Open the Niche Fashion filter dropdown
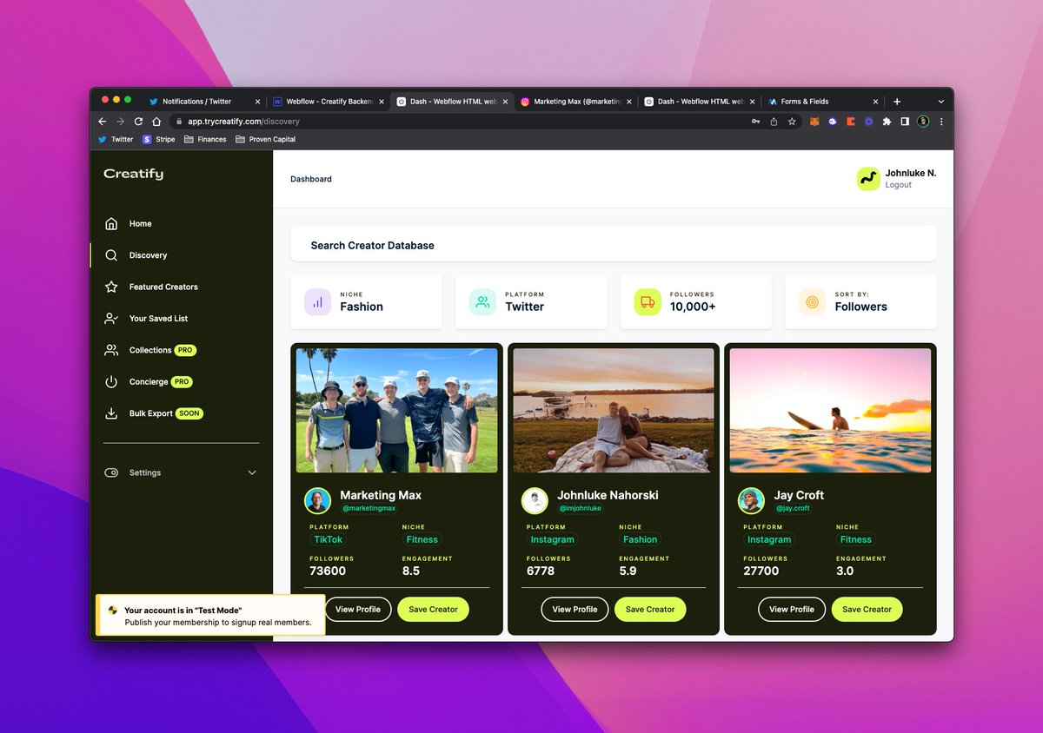This screenshot has height=733, width=1043. pos(366,302)
